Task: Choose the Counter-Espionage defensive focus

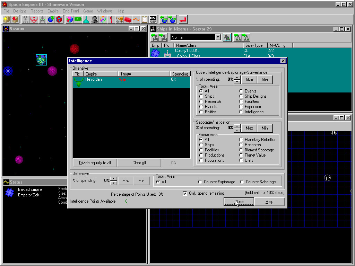Action: (x=200, y=182)
